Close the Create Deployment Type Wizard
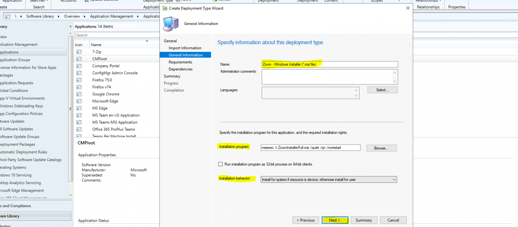 [x=408, y=8]
